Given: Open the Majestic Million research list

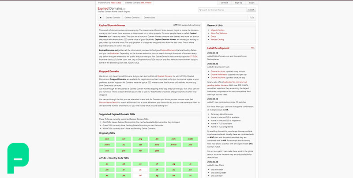Looking at the screenshot, I should pos(218,30).
